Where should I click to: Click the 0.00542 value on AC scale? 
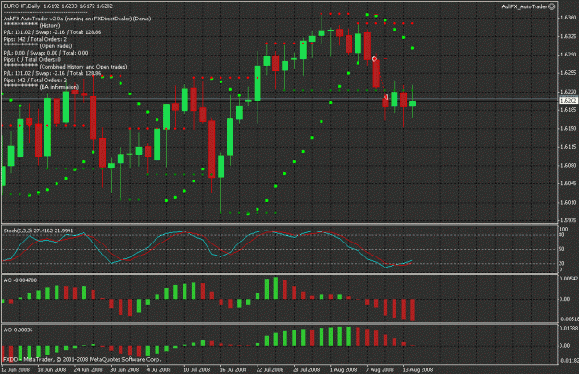coord(569,279)
